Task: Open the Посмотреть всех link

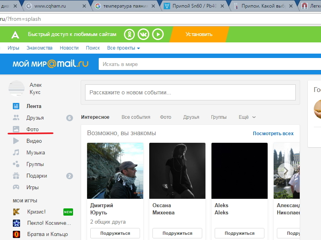Action: pyautogui.click(x=273, y=134)
